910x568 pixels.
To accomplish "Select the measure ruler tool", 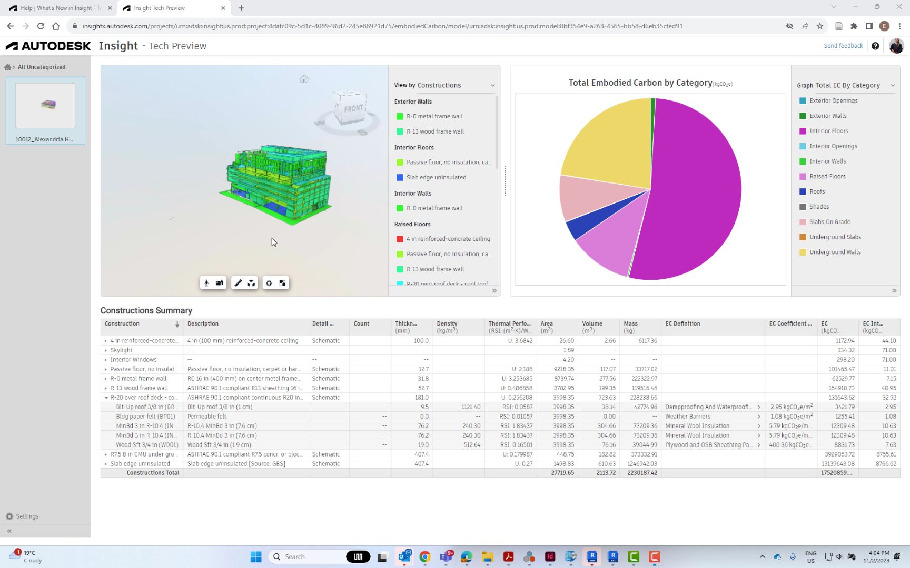I will tap(238, 283).
